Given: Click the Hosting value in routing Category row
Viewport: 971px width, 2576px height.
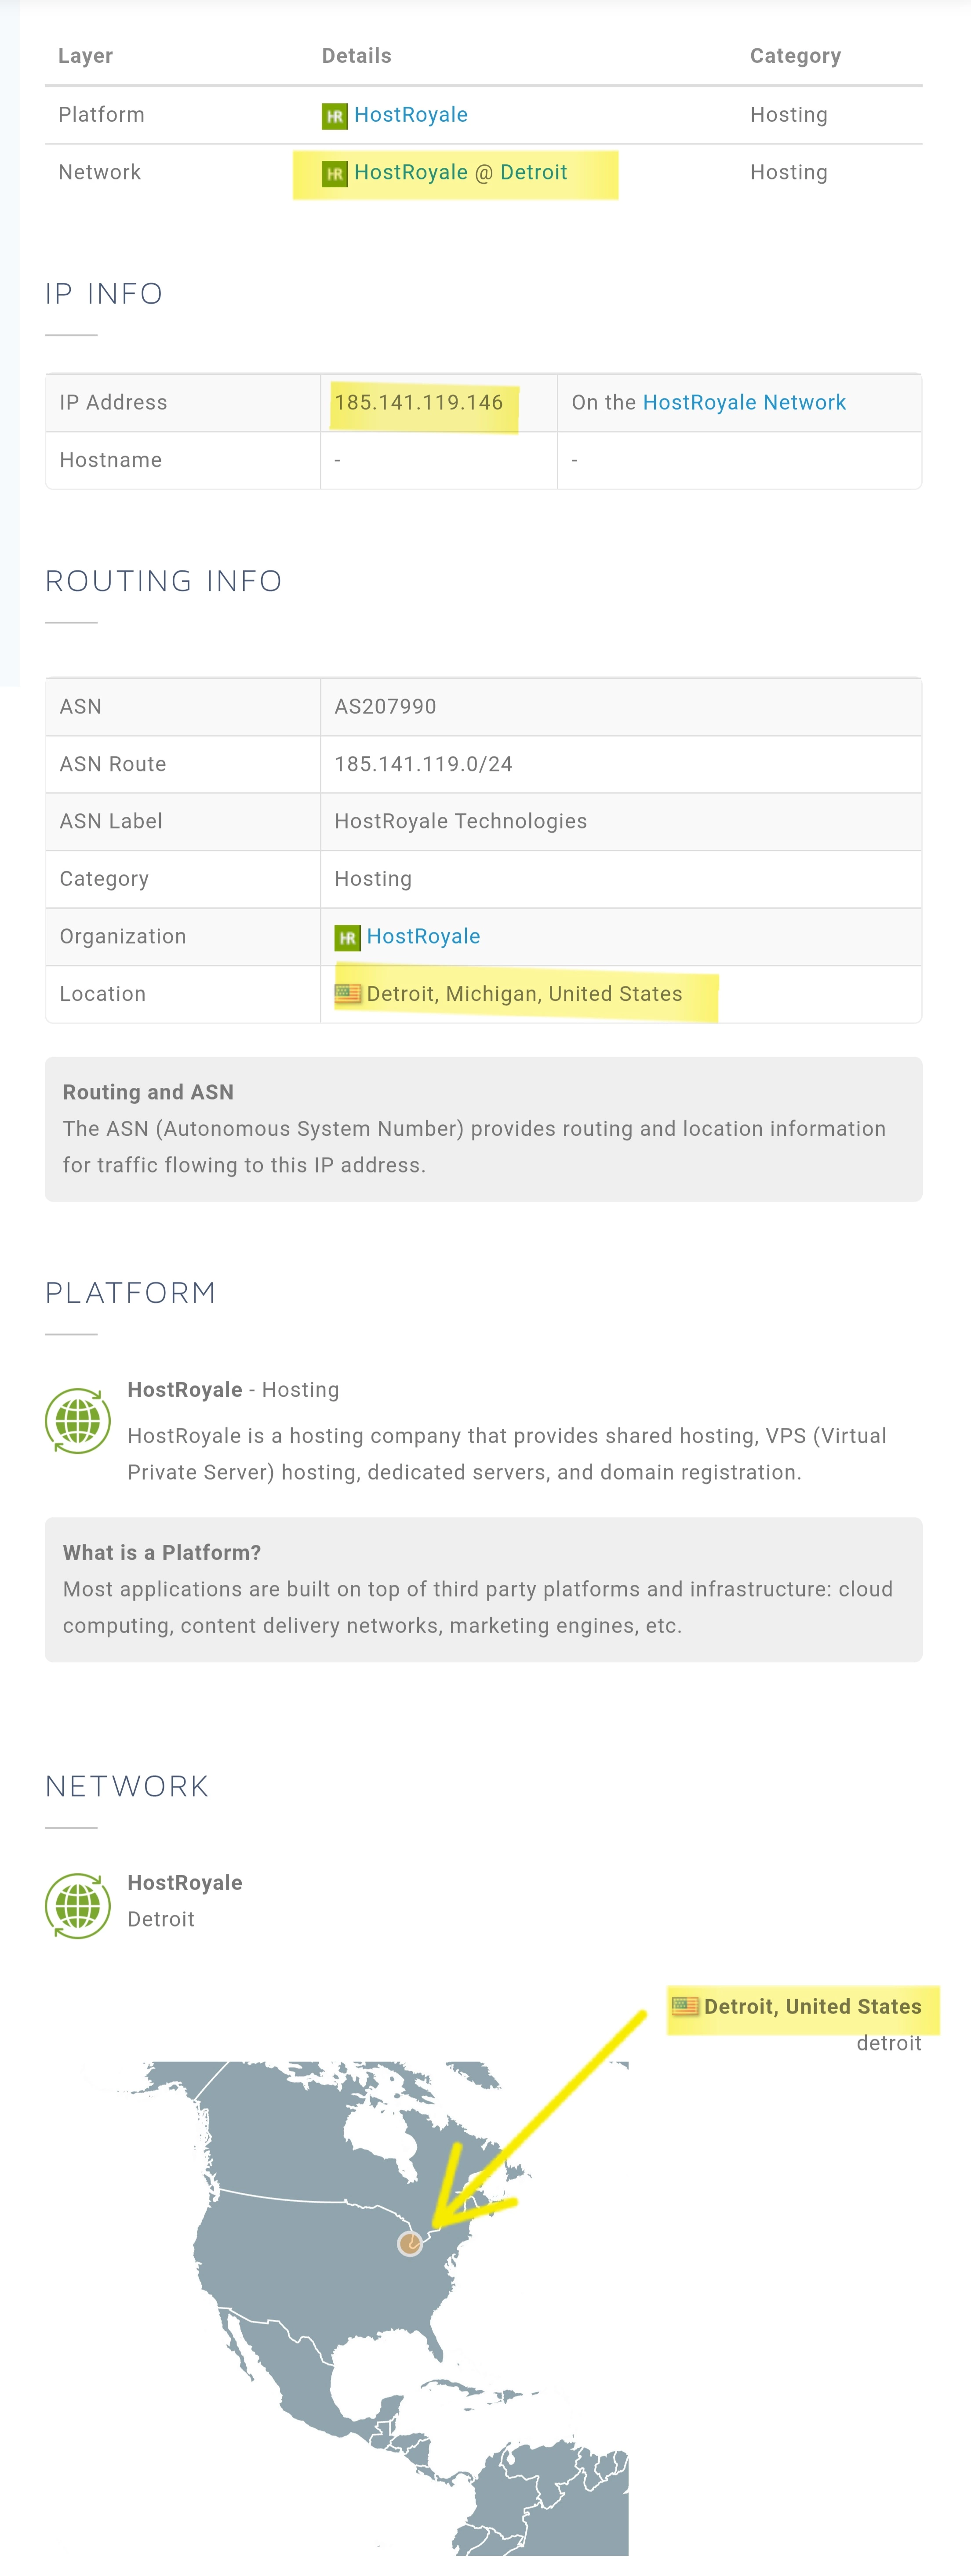Looking at the screenshot, I should tap(373, 879).
